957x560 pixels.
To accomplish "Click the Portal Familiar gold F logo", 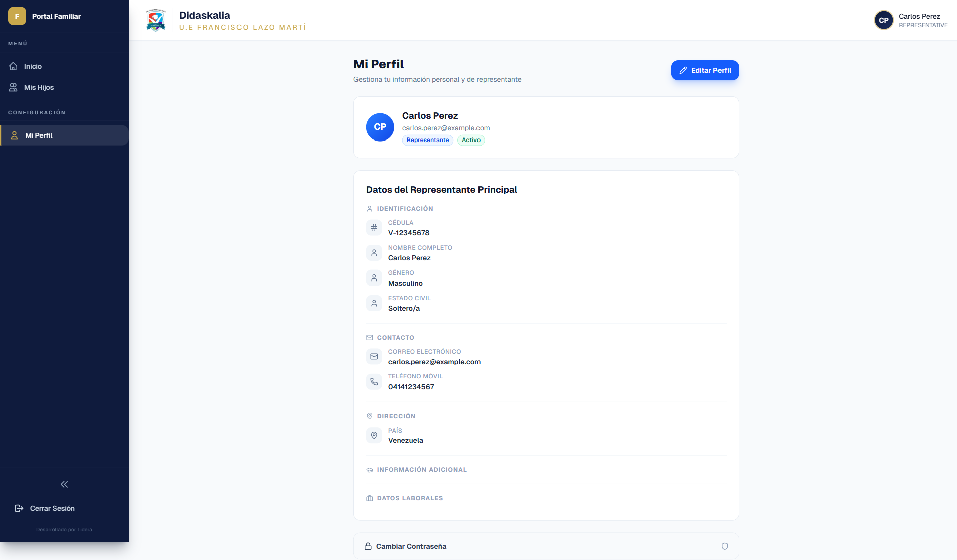I will [17, 16].
